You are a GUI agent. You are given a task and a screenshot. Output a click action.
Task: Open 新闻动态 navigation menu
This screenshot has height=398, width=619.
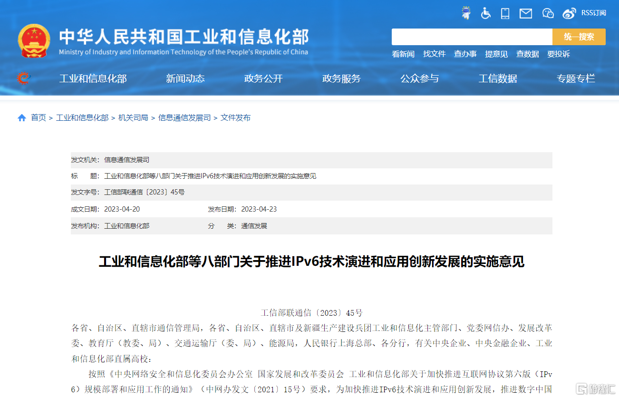(185, 78)
